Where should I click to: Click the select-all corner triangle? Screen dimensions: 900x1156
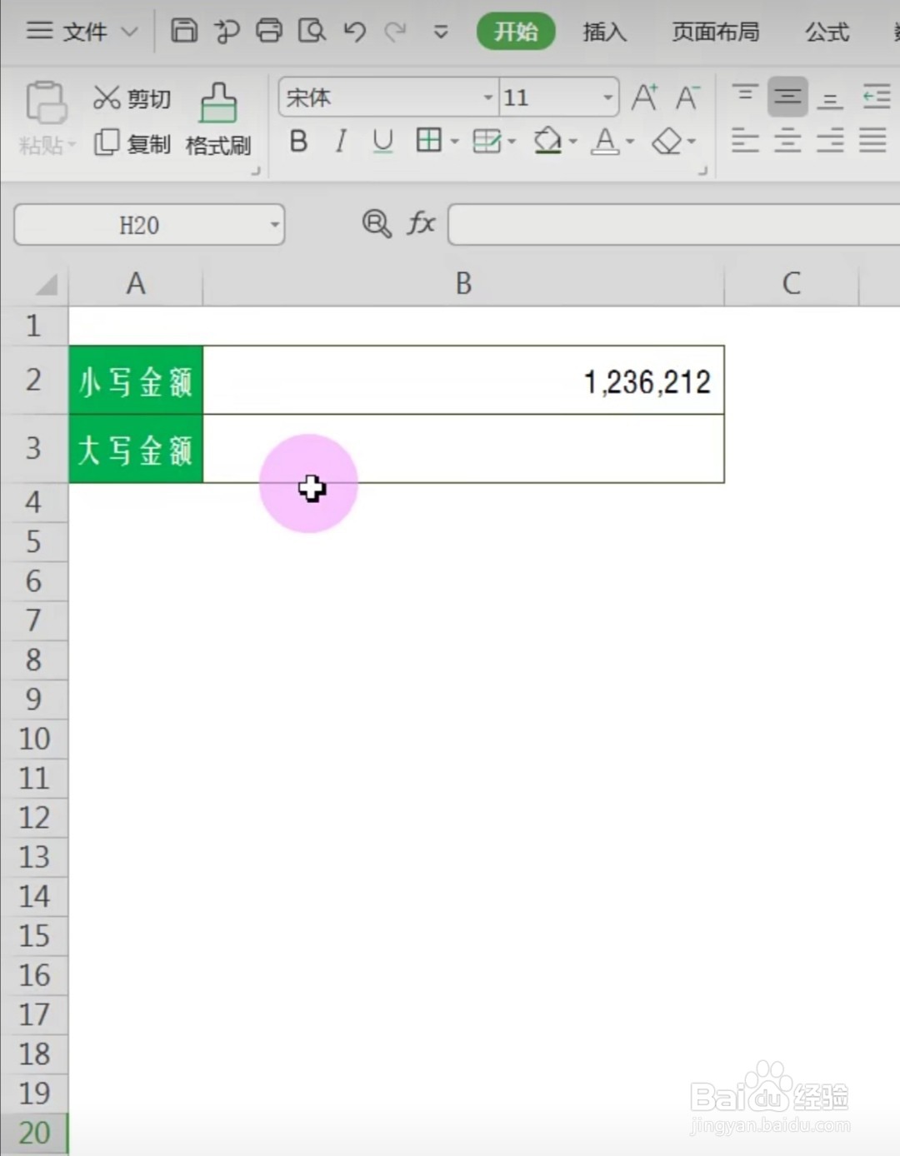pyautogui.click(x=46, y=285)
